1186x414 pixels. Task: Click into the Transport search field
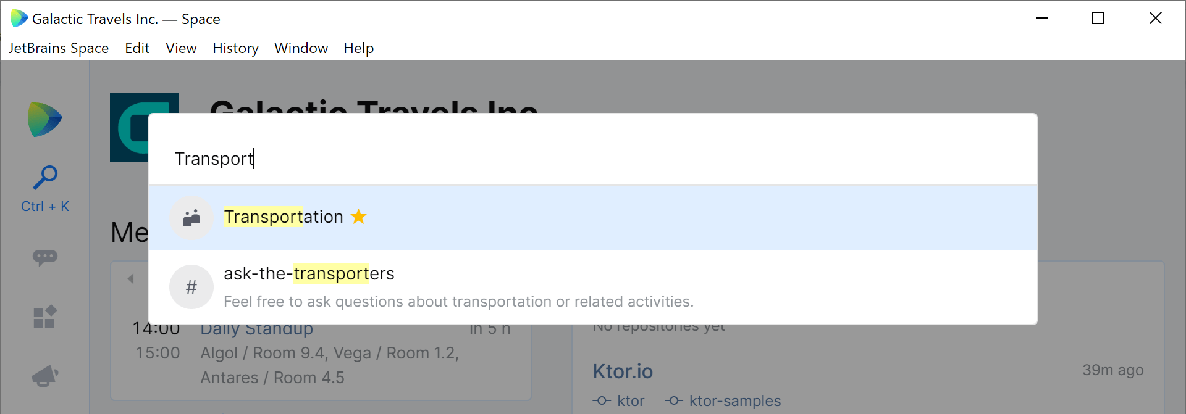pos(593,159)
